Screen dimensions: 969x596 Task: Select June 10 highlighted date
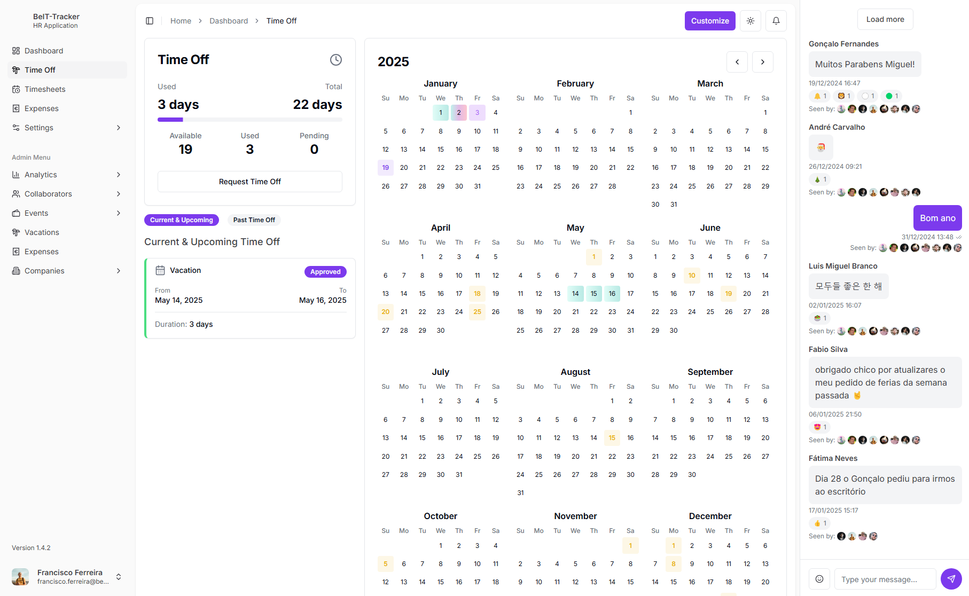(692, 276)
